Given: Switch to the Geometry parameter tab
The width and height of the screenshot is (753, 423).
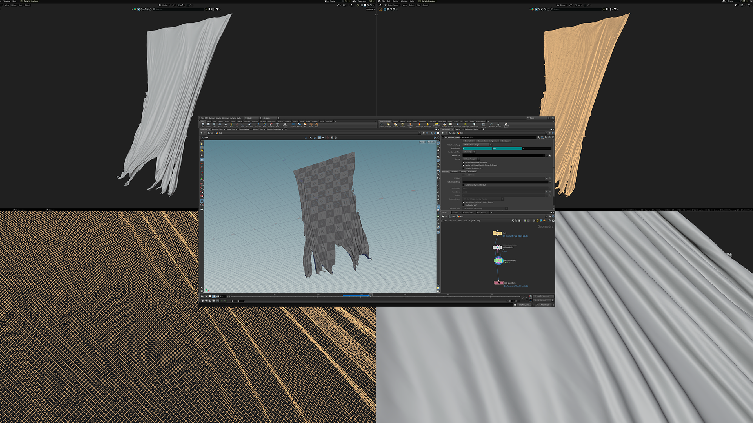Looking at the screenshot, I should 454,172.
